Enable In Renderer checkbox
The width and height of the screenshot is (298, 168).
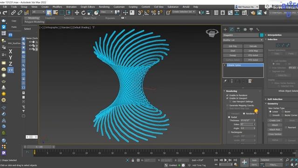[x=228, y=95]
